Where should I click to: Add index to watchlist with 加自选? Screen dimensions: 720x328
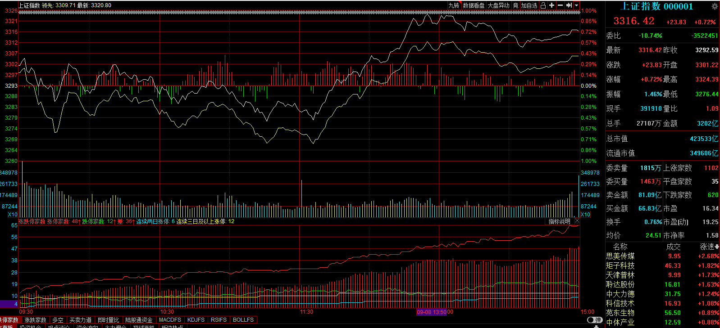(x=529, y=5)
